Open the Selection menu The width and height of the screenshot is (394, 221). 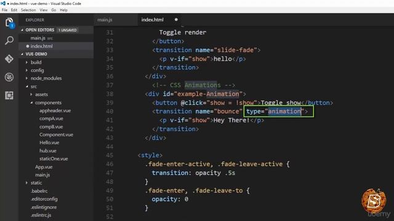coord(28,10)
